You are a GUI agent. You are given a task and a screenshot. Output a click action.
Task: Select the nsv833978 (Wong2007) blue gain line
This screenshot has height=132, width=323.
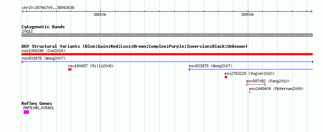click(x=167, y=62)
